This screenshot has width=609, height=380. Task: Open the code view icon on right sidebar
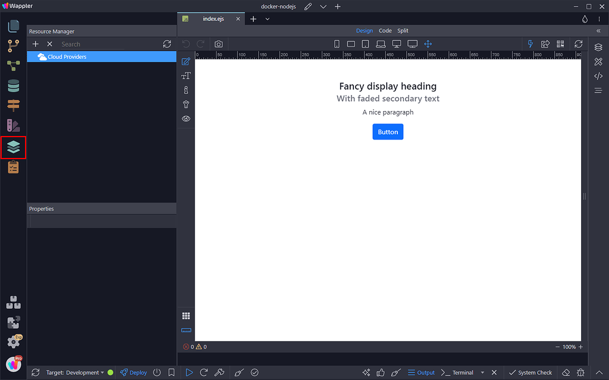[x=598, y=76]
